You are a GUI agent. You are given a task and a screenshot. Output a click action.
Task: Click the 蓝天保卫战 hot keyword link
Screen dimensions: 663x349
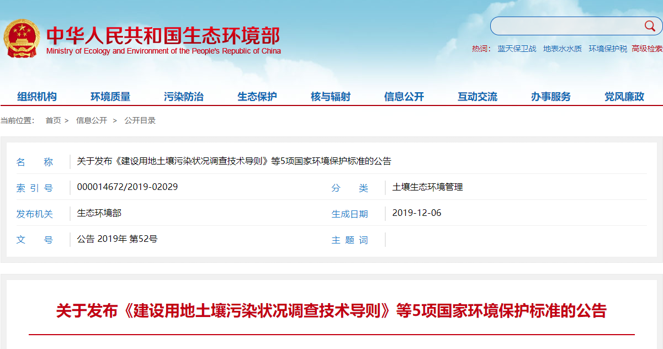pos(517,49)
